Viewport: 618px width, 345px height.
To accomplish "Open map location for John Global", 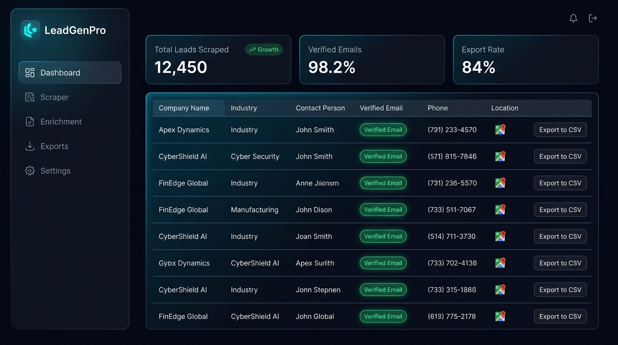I will coord(500,316).
